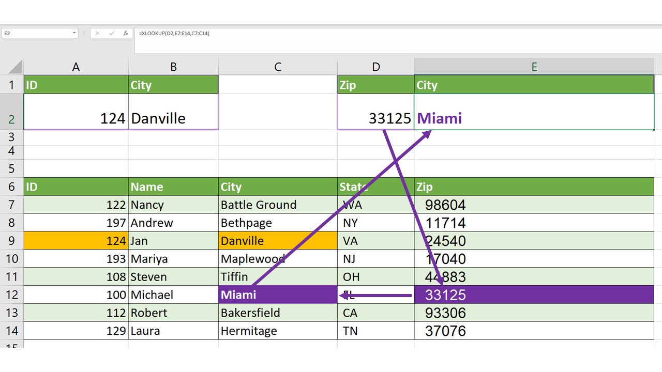Click the zip cell 24540
662x372 pixels.
[534, 241]
